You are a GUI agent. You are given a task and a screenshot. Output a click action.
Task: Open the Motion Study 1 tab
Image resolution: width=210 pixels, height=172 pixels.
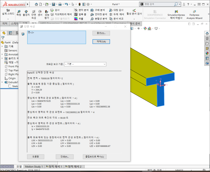tap(34, 167)
